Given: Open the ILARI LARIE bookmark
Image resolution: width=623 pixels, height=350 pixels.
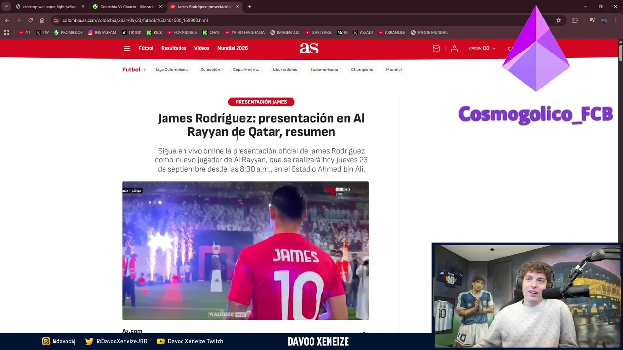Looking at the screenshot, I should click(318, 33).
